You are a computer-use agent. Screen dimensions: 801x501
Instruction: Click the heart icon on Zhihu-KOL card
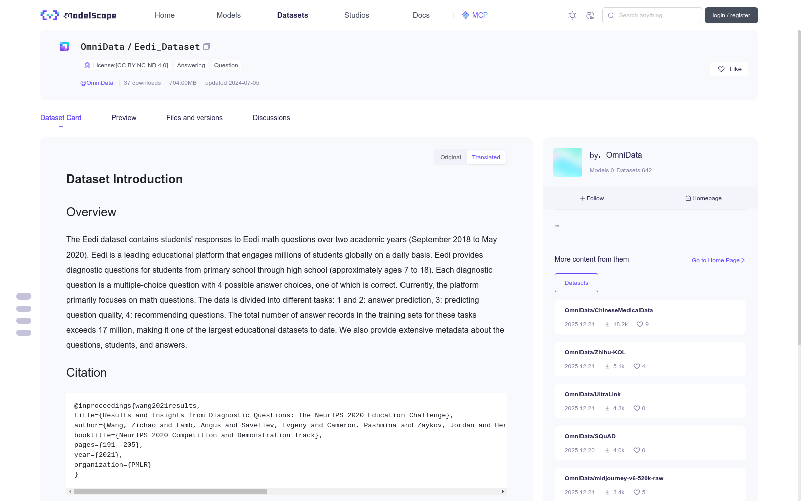[x=637, y=366]
